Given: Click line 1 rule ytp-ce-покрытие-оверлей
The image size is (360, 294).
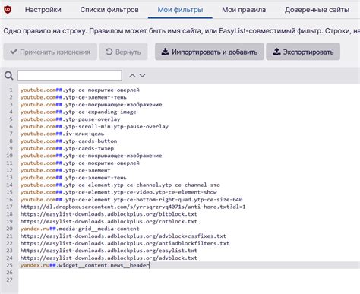Looking at the screenshot, I should click(x=80, y=90).
